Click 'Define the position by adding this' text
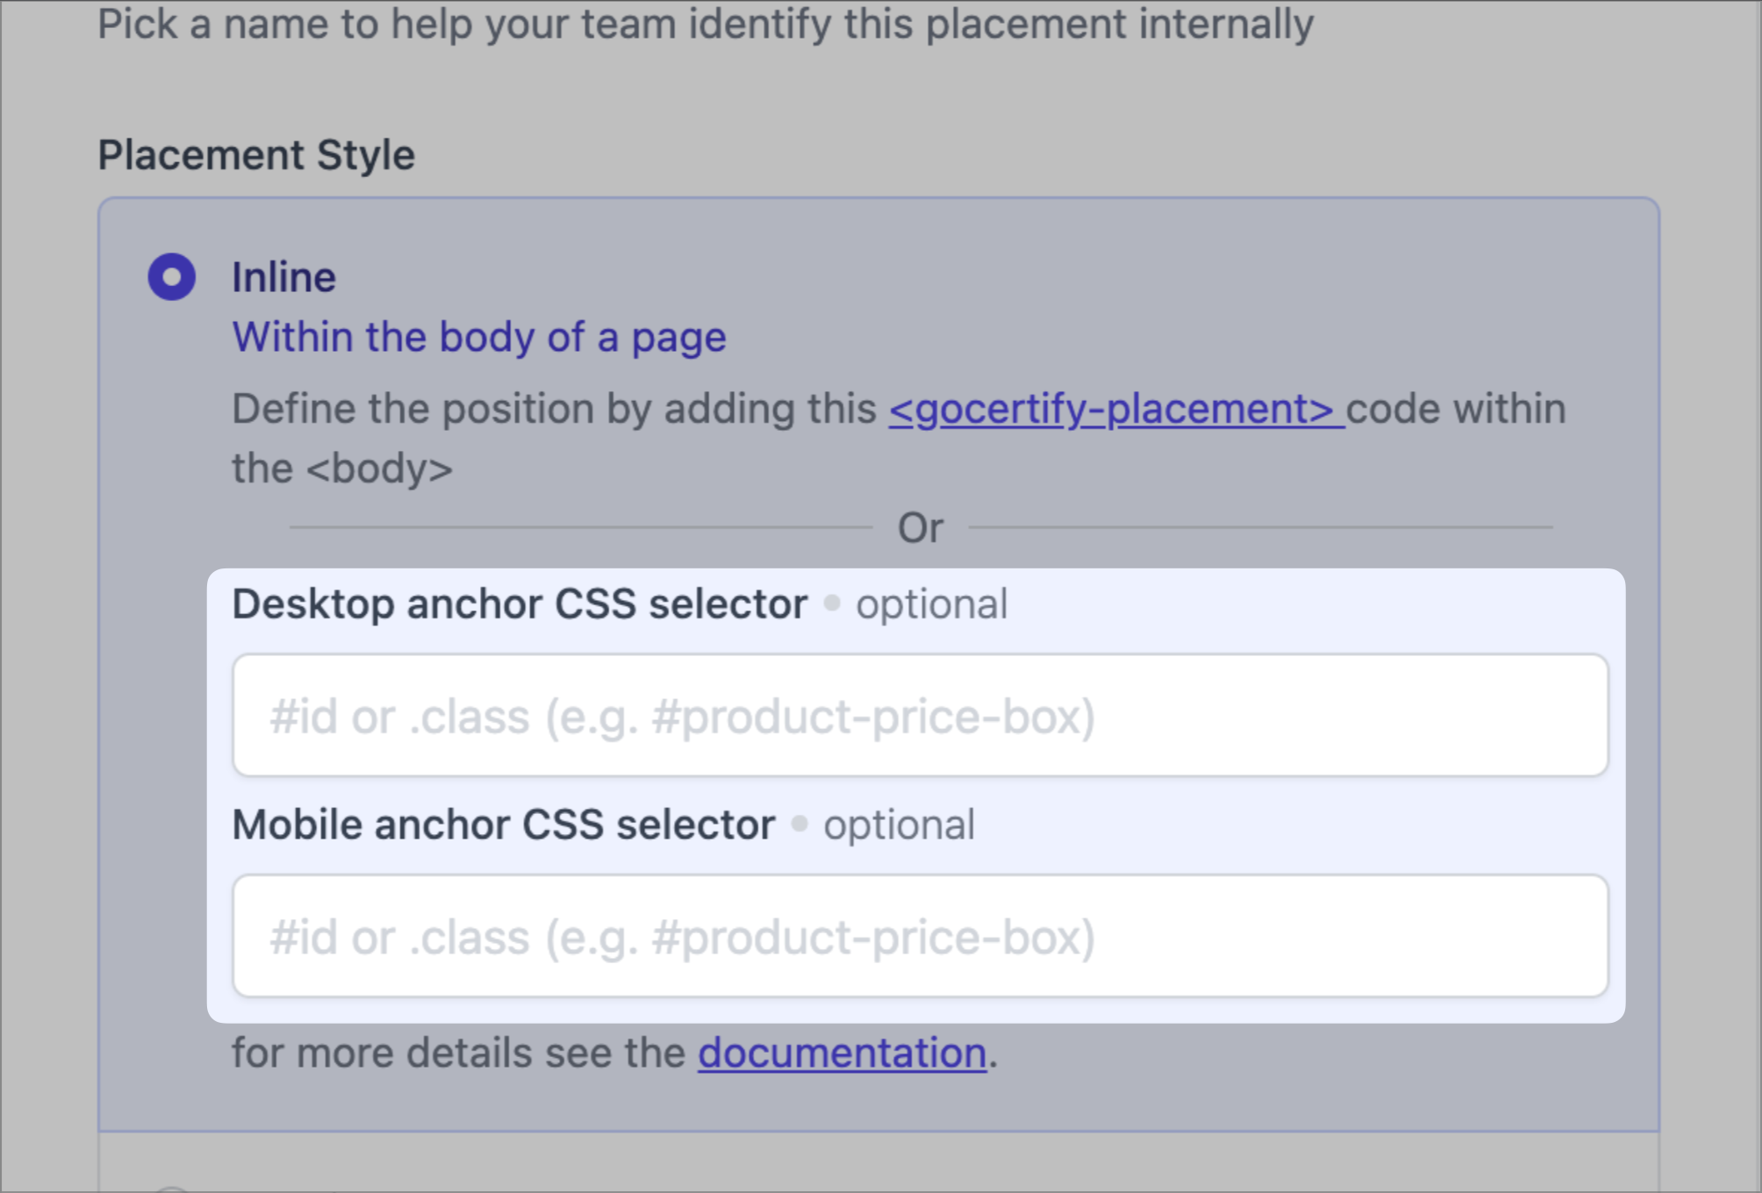Image resolution: width=1762 pixels, height=1193 pixels. tap(555, 409)
